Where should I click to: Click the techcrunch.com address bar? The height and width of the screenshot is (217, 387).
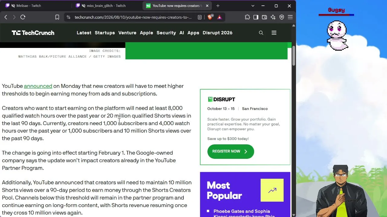tap(133, 17)
